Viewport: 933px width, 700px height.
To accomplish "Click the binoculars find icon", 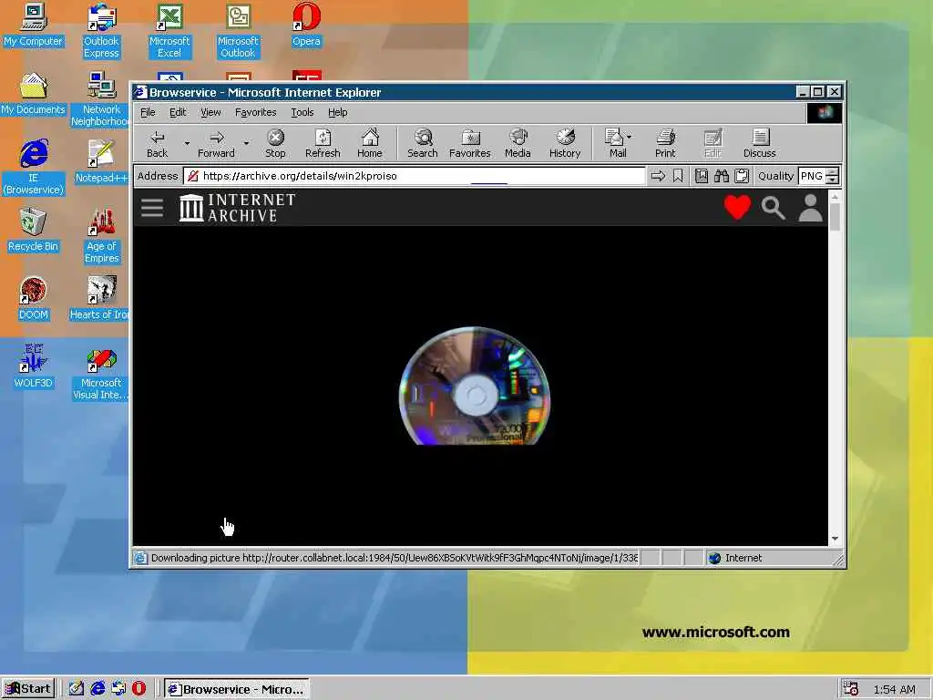I will (722, 176).
